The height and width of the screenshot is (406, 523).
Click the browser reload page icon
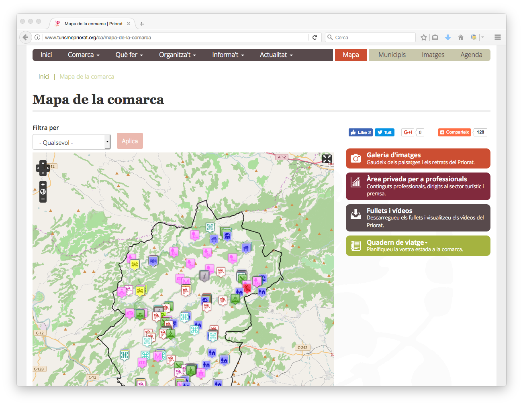[315, 37]
